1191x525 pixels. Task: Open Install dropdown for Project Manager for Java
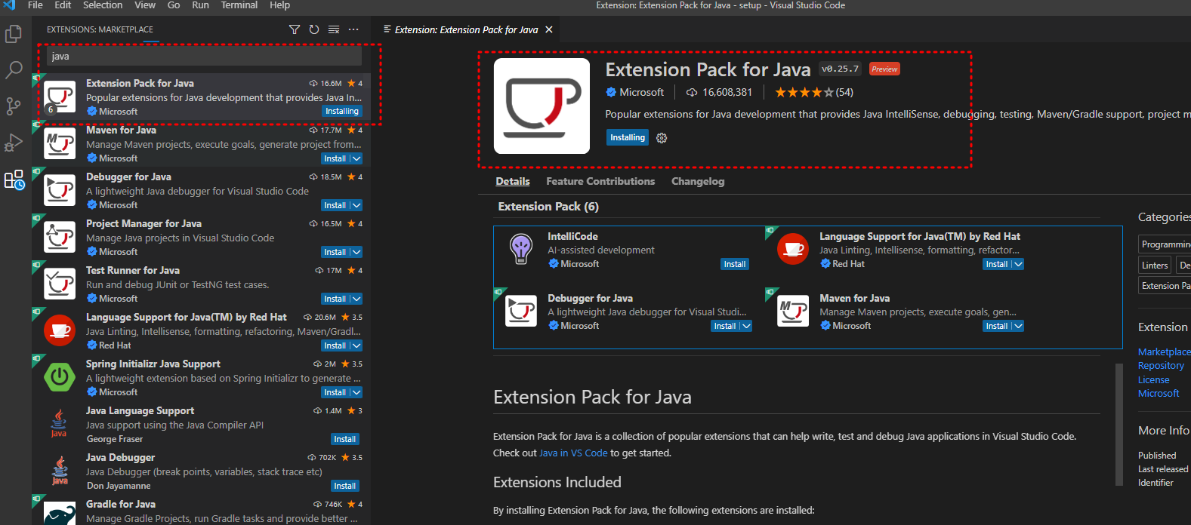tap(356, 252)
